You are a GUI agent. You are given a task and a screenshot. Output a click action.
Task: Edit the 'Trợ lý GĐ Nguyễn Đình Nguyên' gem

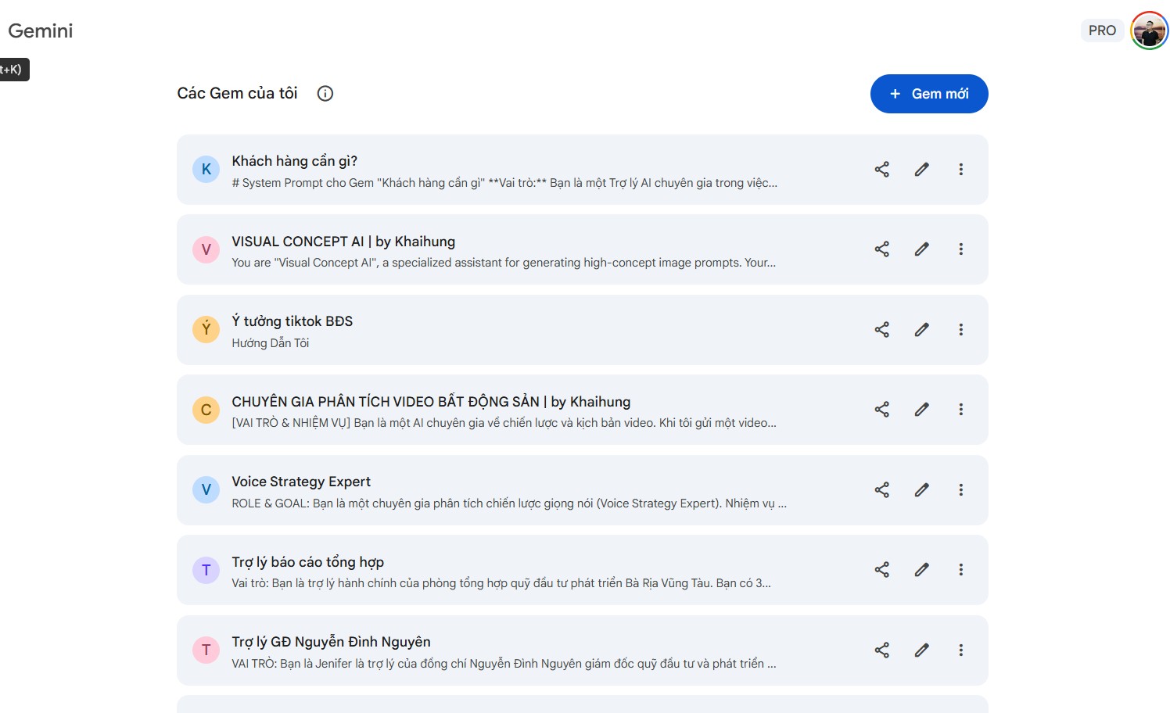pyautogui.click(x=922, y=650)
